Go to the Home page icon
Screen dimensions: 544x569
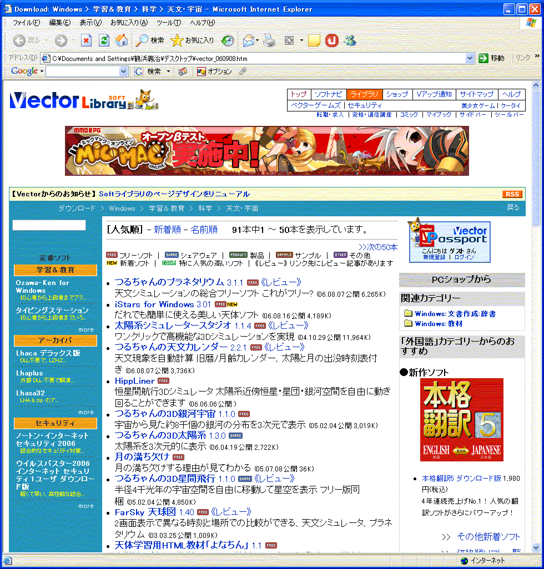pos(122,40)
